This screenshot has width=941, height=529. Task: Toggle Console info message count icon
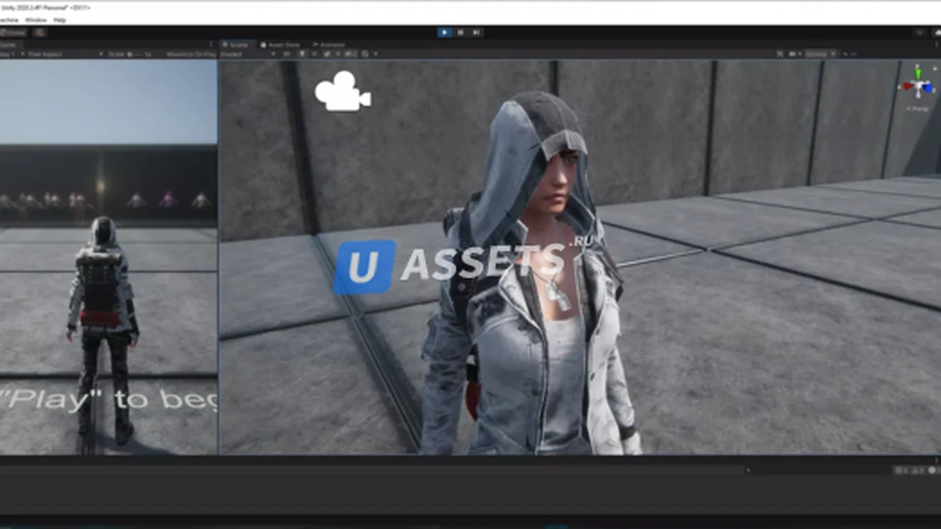[901, 469]
